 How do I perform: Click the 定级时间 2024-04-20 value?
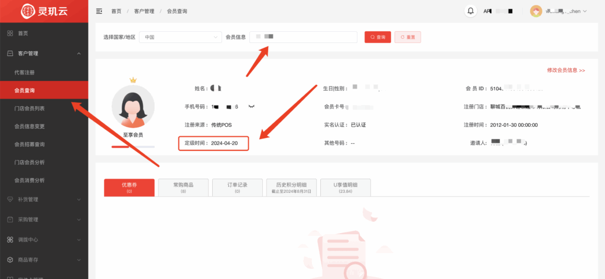point(224,143)
